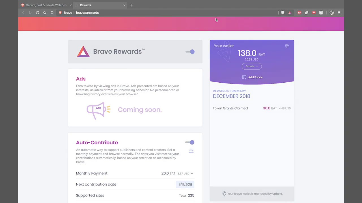Image resolution: width=362 pixels, height=203 pixels.
Task: Switch to the Secure, Fast & Private tab
Action: click(x=46, y=5)
